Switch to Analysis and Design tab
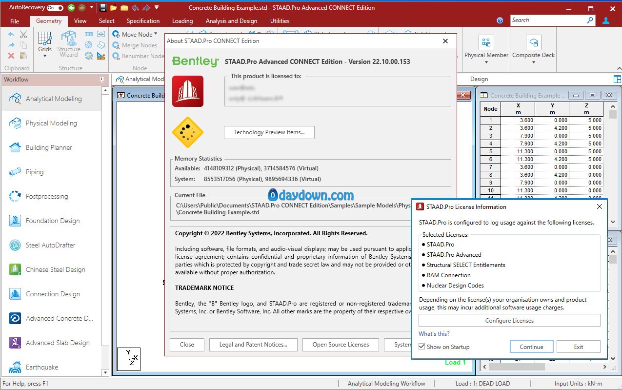Viewport: 622px width, 390px height. coord(231,21)
